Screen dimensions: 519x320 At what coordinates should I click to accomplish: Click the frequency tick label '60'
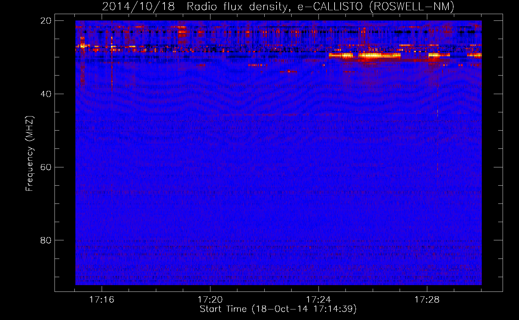(46, 167)
